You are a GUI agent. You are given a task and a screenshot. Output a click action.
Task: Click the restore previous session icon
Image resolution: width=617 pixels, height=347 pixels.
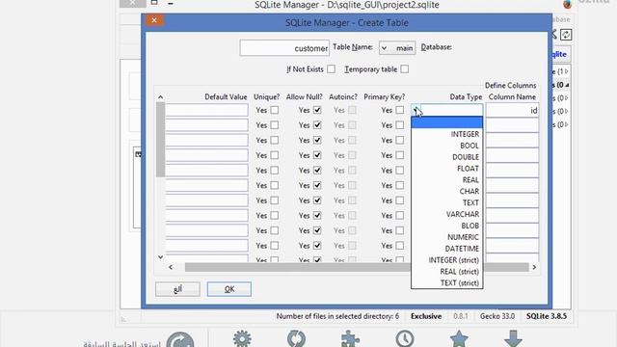pyautogui.click(x=180, y=339)
